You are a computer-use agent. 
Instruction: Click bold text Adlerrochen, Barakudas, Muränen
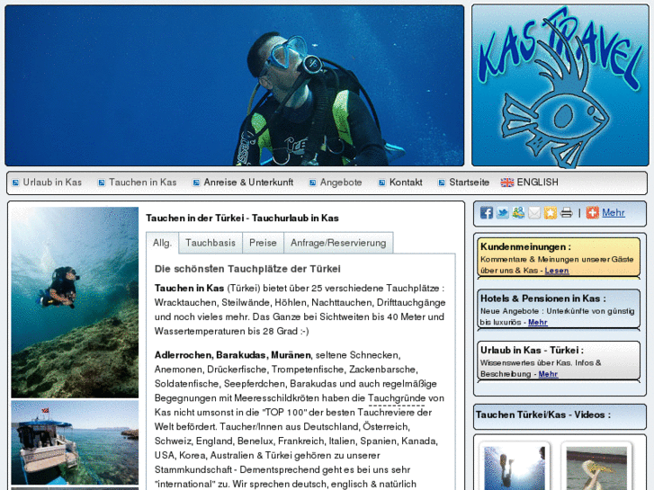point(233,355)
